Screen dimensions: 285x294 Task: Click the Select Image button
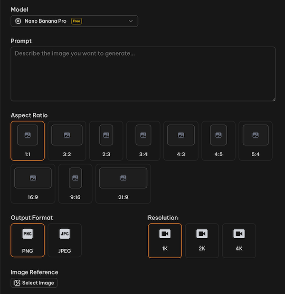pyautogui.click(x=34, y=283)
